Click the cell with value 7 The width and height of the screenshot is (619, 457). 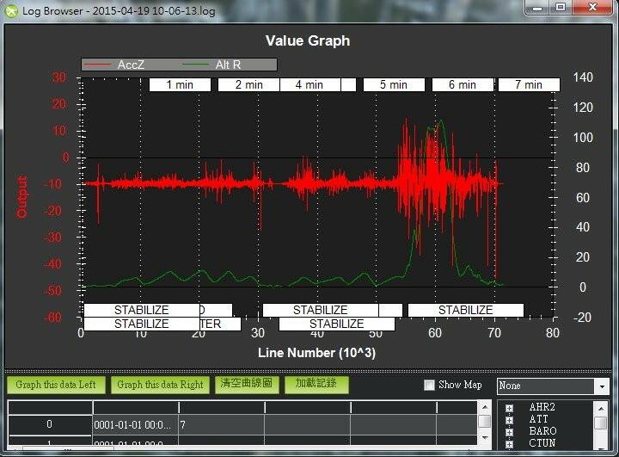coord(221,425)
